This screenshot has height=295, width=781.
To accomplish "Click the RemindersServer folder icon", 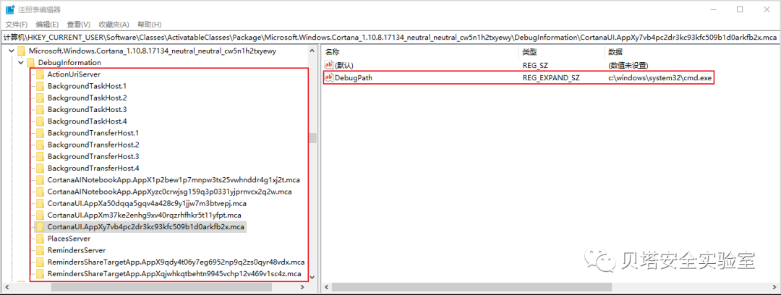I will click(x=40, y=250).
